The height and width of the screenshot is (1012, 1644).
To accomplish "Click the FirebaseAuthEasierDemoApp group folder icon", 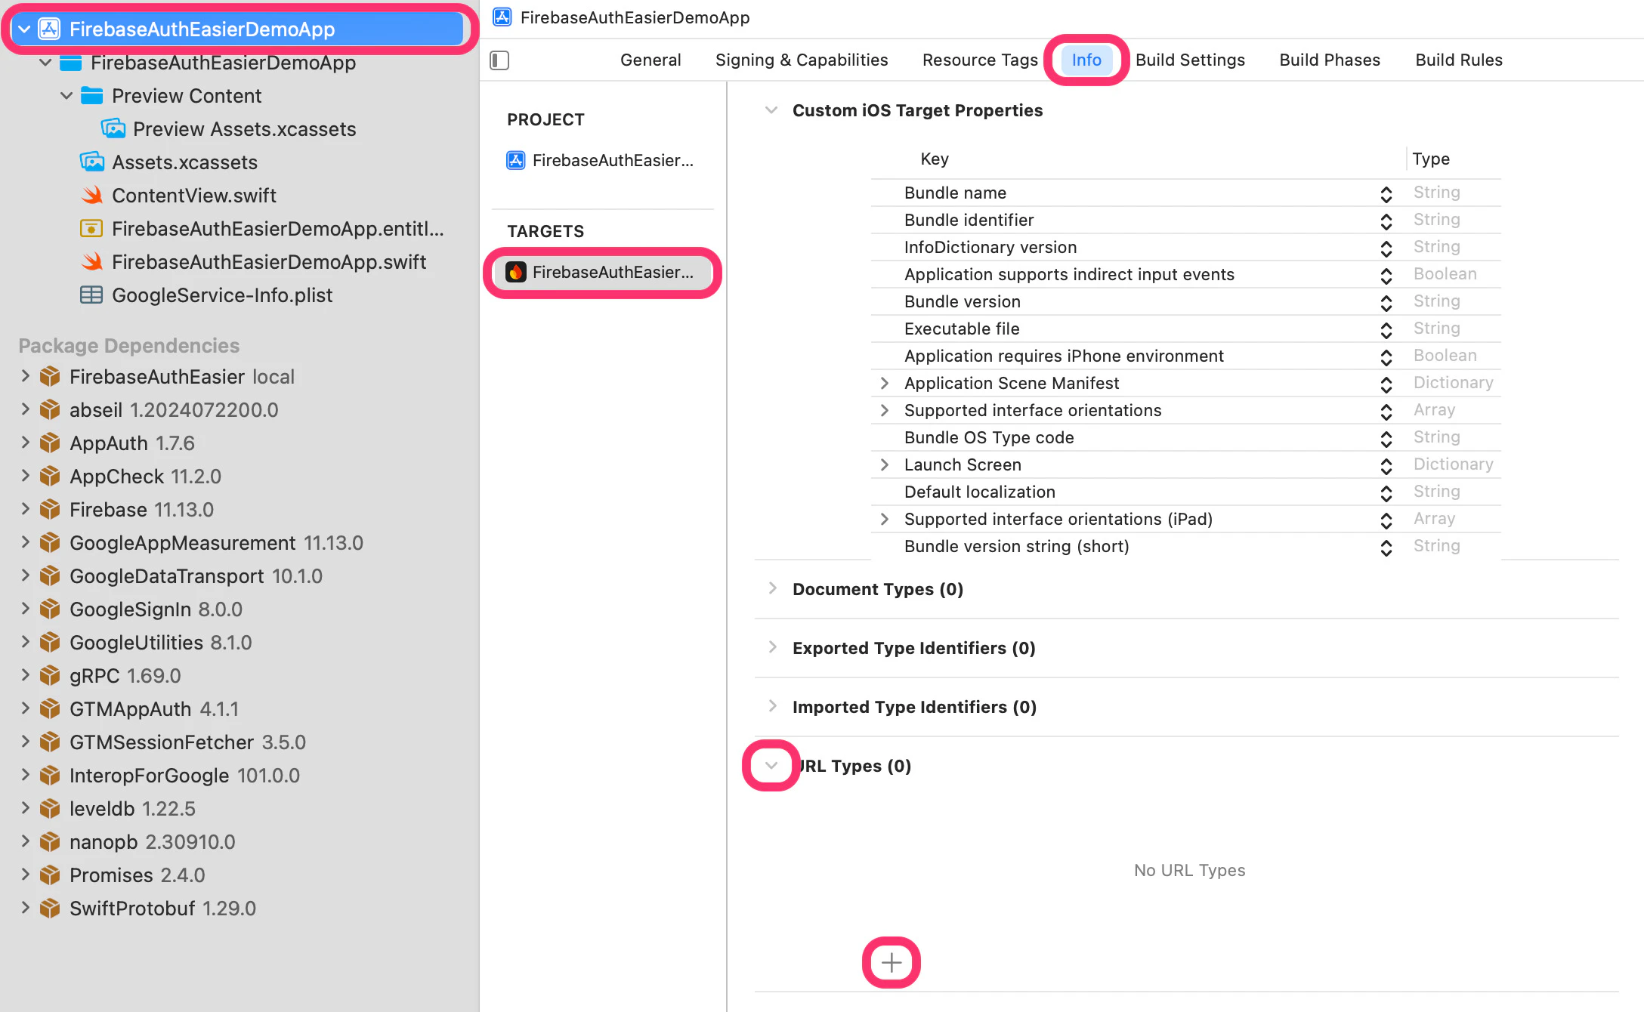I will 70,63.
